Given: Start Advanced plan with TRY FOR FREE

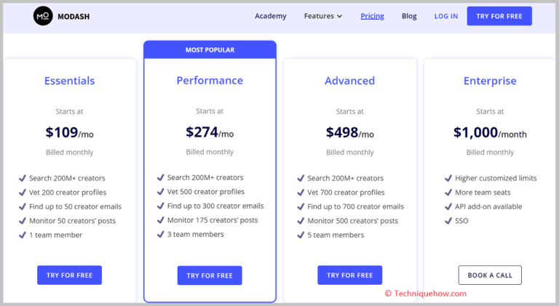Looking at the screenshot, I should click(x=349, y=275).
